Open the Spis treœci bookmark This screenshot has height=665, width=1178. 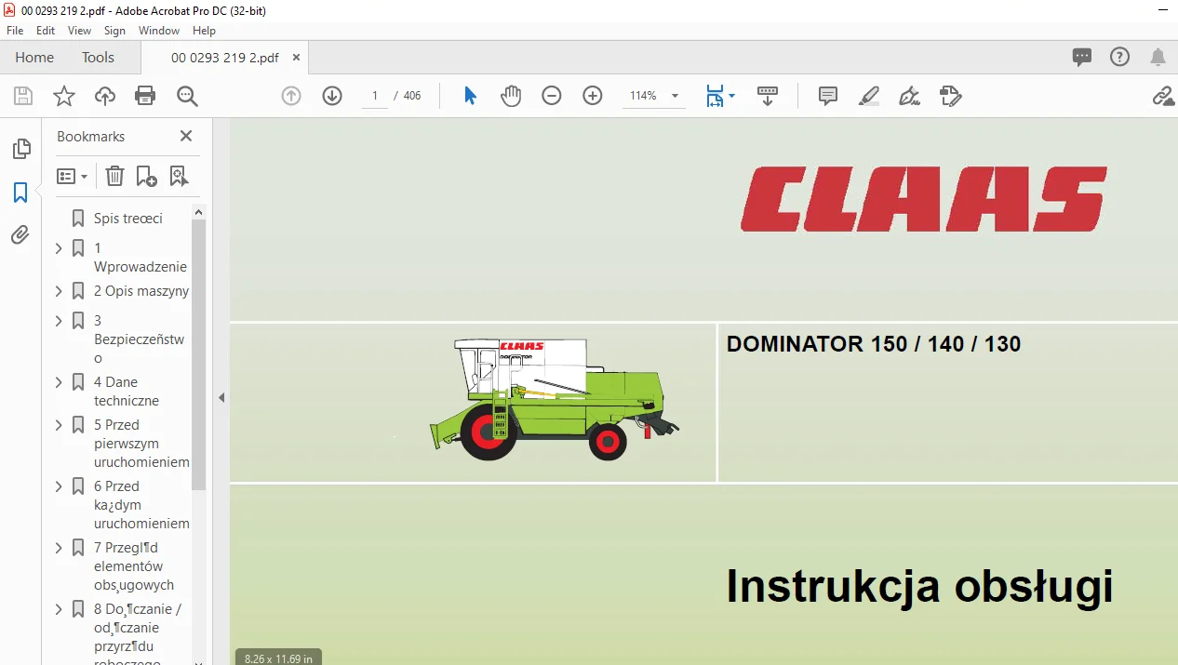tap(128, 219)
